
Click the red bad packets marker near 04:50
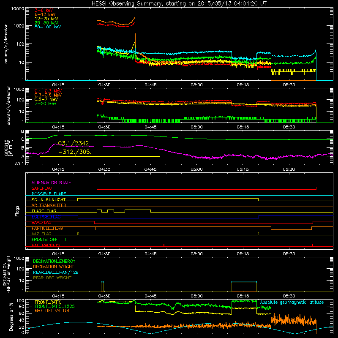[164, 245]
